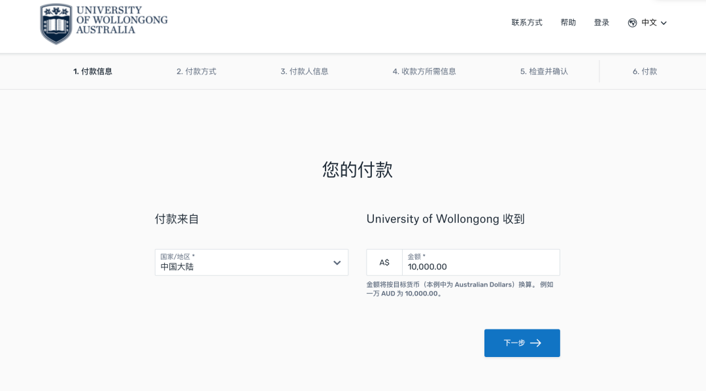Select step 1. 付款信息
Viewport: 706px width, 391px height.
click(x=93, y=71)
